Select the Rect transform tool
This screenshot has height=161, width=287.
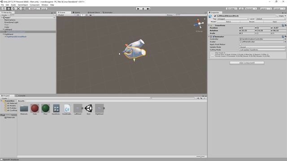23,9
